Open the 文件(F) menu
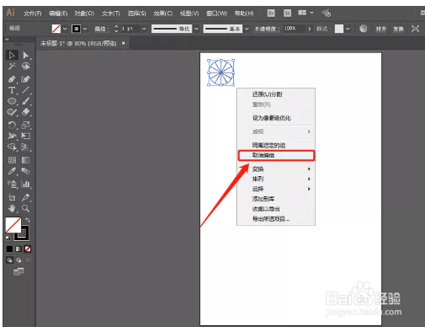This screenshot has height=327, width=425. 32,13
